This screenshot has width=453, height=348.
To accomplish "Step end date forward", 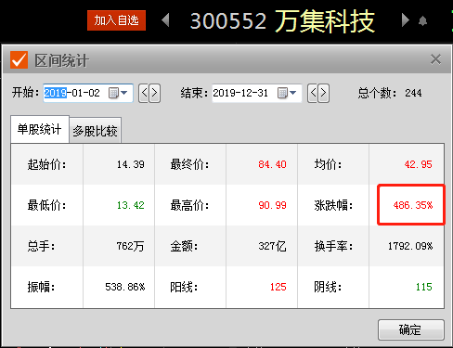I will click(324, 93).
